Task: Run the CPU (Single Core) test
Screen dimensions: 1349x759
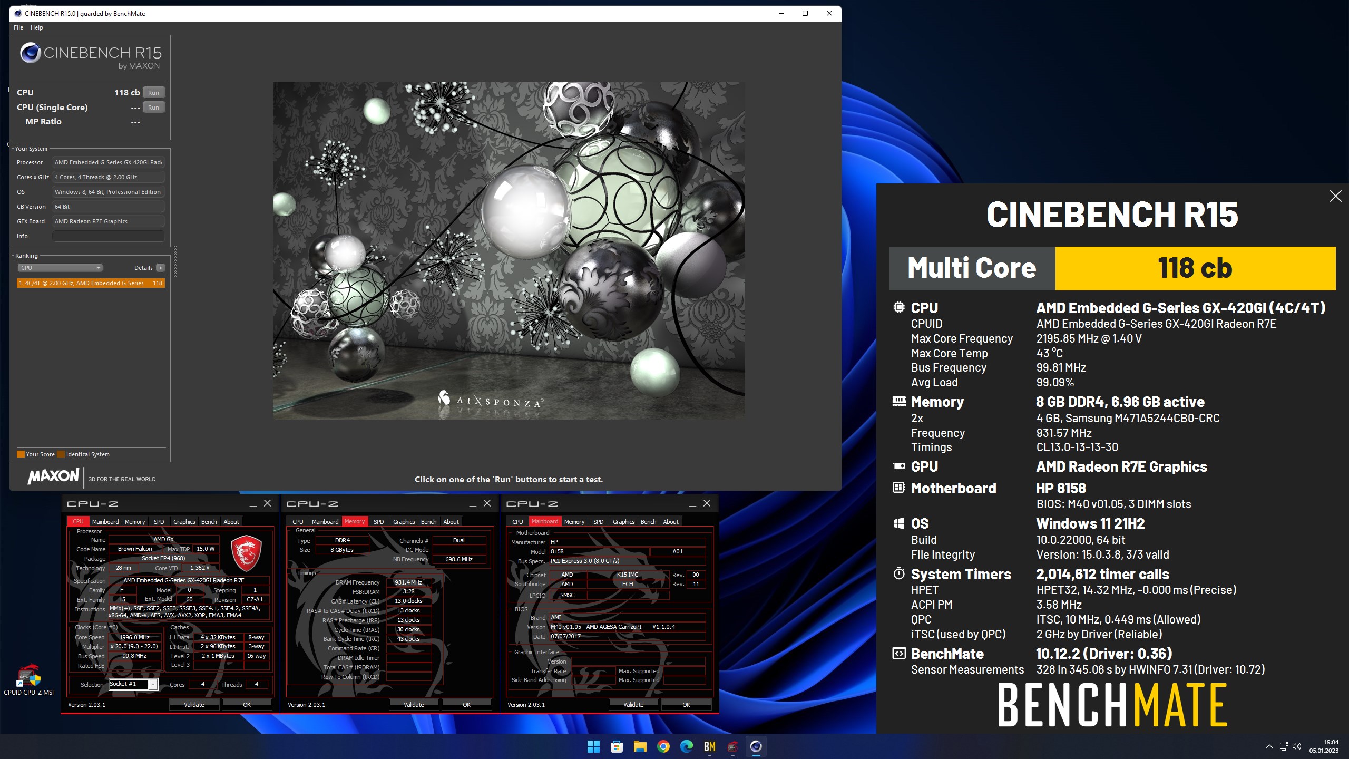Action: click(153, 107)
